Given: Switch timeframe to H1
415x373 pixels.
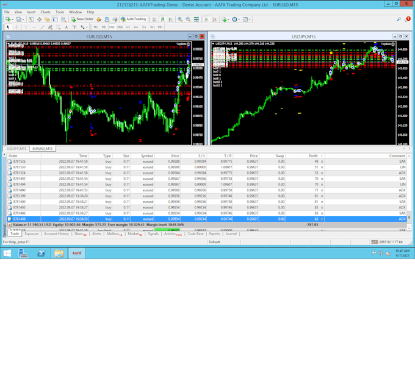Looking at the screenshot, I should pos(128,27).
